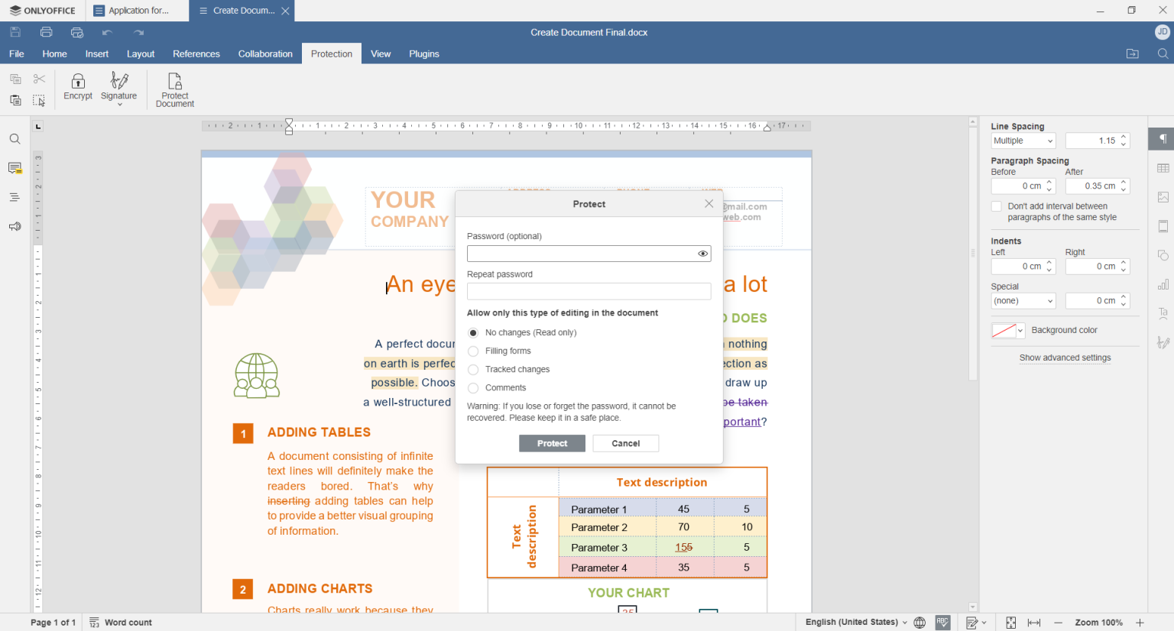Open the Find and Replace search icon
The height and width of the screenshot is (631, 1174).
tap(15, 139)
